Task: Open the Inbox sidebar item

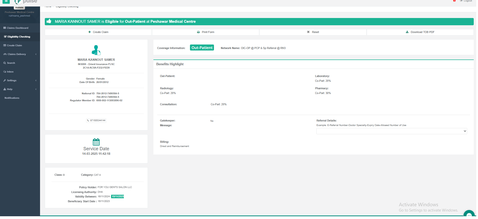Action: coord(10,72)
